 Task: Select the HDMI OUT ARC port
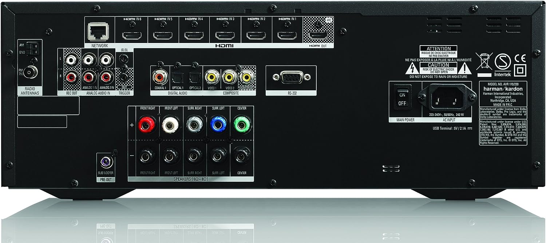317,36
